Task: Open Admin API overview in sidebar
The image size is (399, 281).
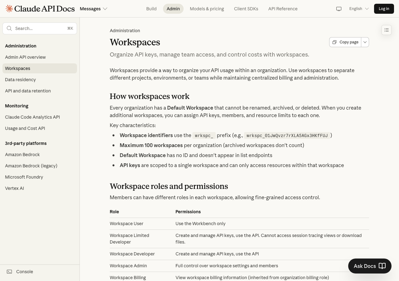Action: click(25, 57)
